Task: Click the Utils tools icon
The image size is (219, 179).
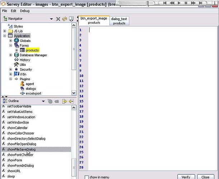Action: 16,64
